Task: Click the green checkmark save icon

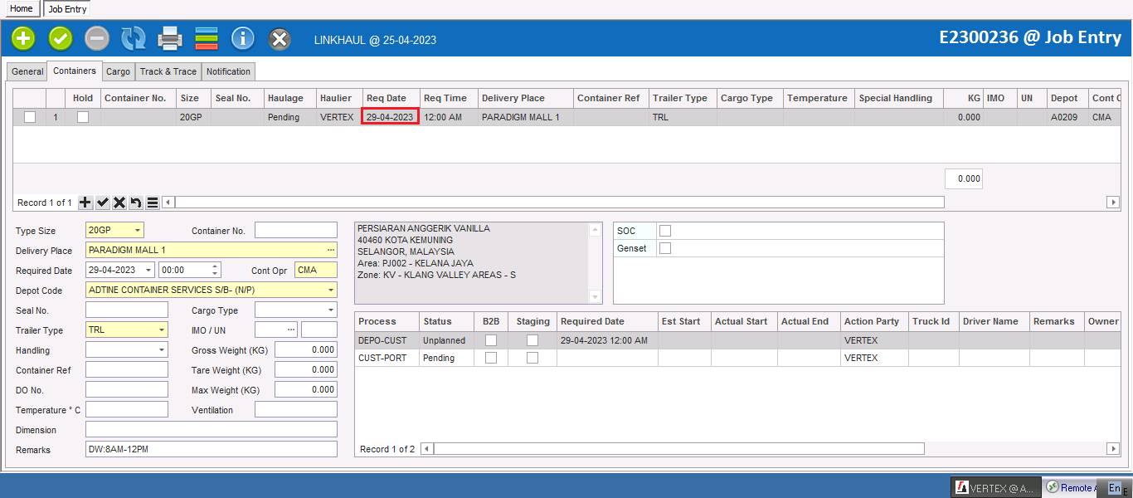Action: coord(61,38)
